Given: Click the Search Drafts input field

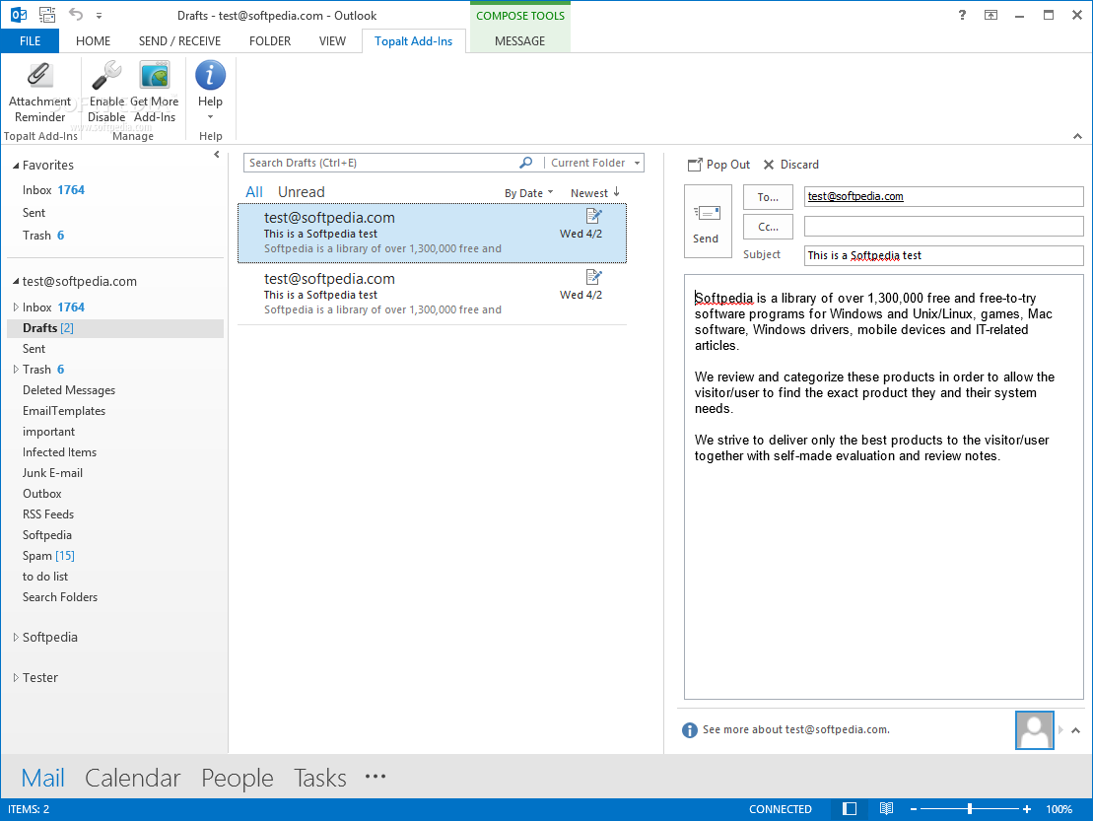Looking at the screenshot, I should 382,163.
